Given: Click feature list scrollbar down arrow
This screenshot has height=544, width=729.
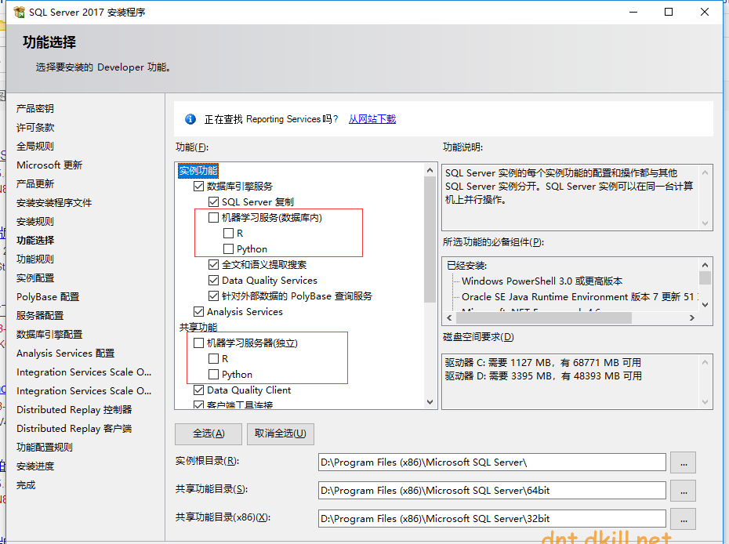Looking at the screenshot, I should (430, 401).
